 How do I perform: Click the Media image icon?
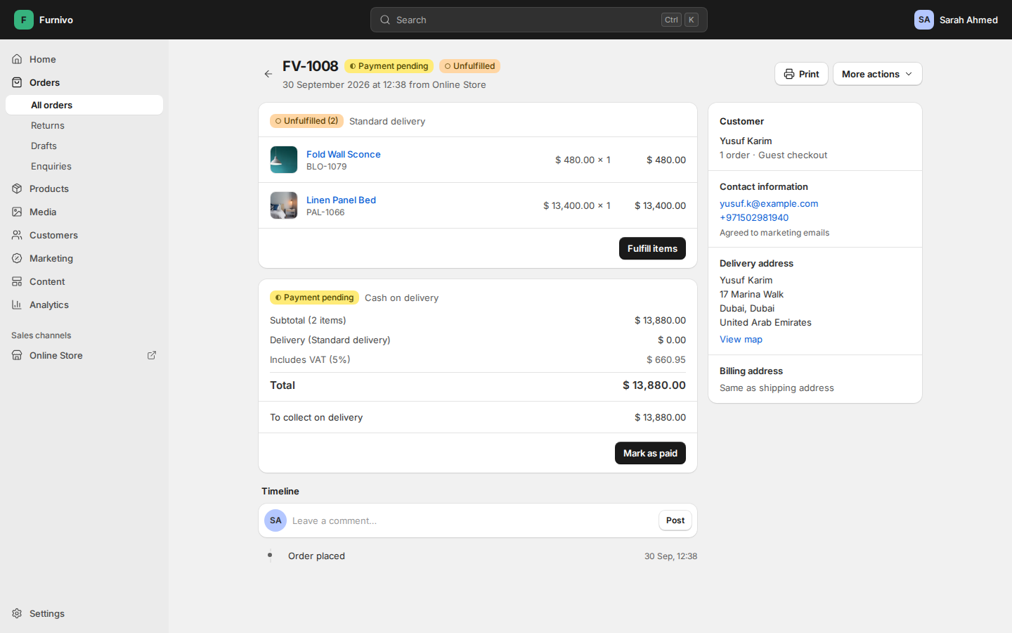(x=17, y=212)
